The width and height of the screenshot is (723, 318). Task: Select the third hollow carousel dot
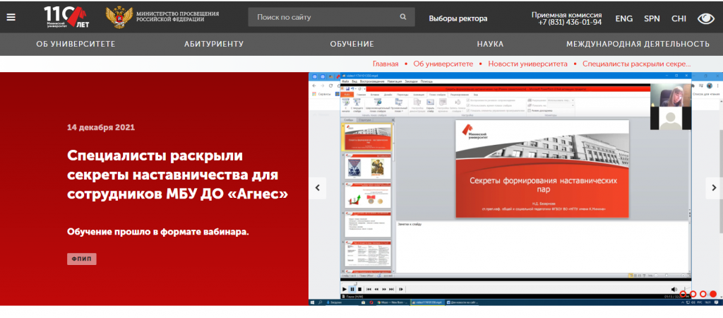click(703, 294)
